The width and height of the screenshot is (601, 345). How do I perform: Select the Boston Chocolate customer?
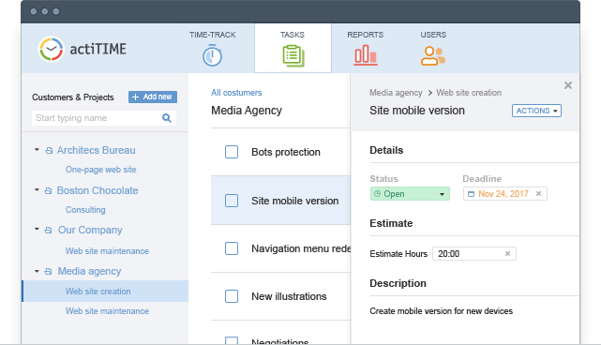(98, 190)
